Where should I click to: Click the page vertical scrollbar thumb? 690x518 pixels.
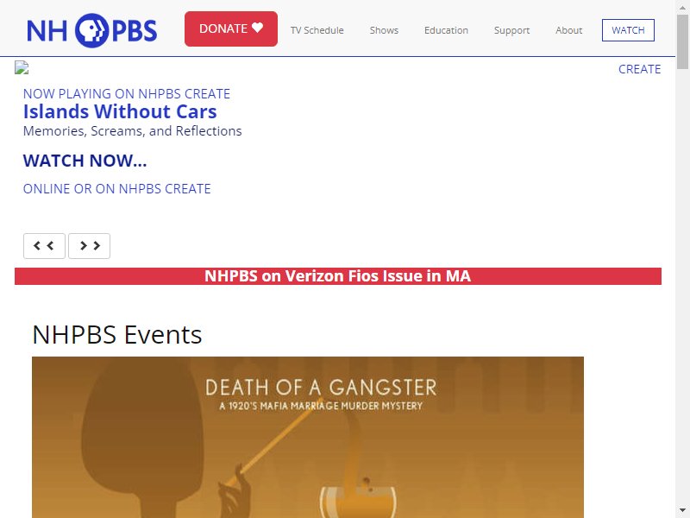682,41
